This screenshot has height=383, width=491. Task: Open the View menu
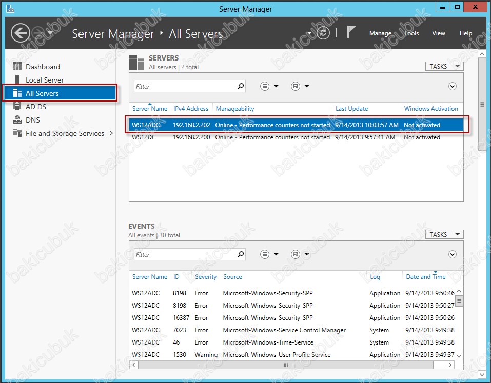438,33
